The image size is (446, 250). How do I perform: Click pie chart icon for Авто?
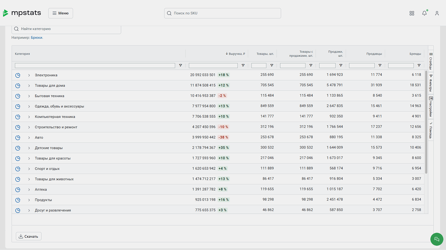tap(18, 137)
